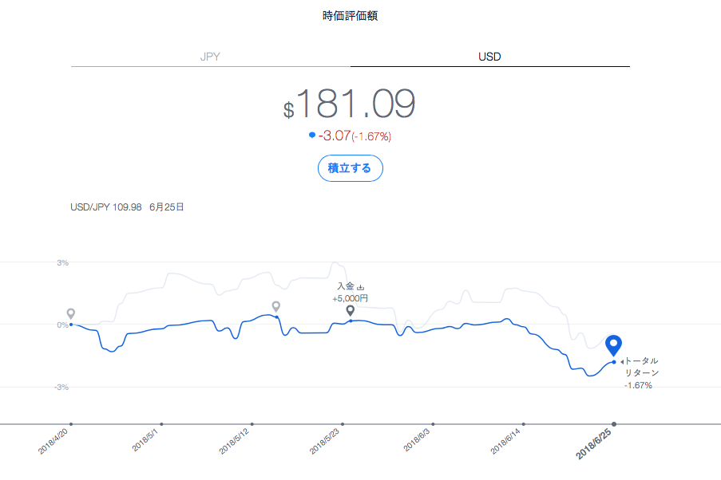Click the 0% axis label
This screenshot has width=721, height=480.
62,325
